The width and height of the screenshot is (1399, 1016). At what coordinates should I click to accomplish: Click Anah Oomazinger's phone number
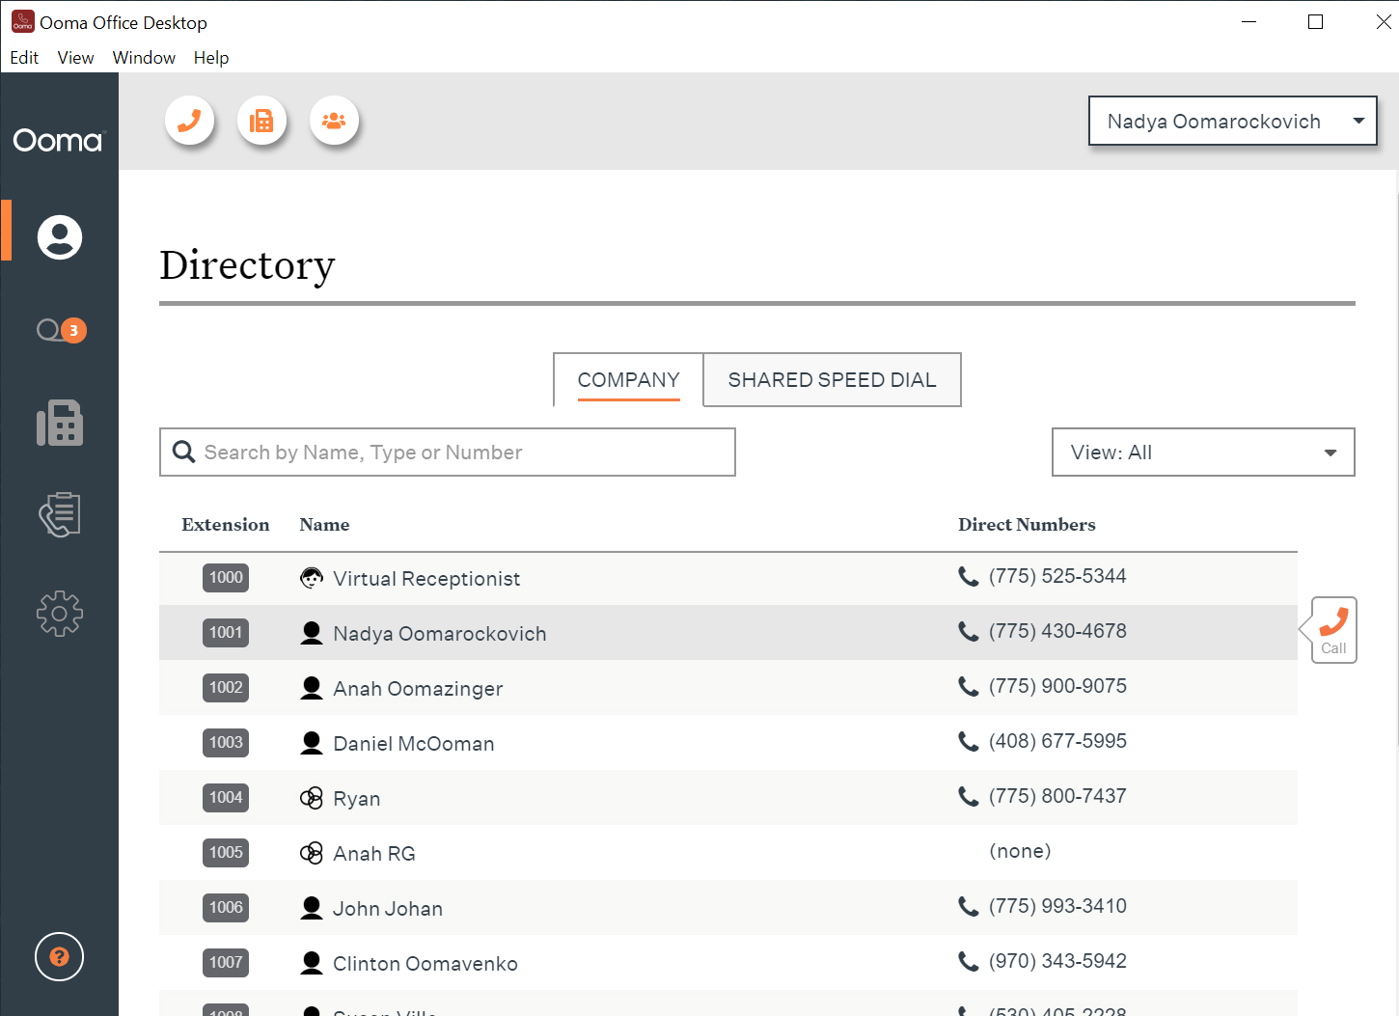1056,686
